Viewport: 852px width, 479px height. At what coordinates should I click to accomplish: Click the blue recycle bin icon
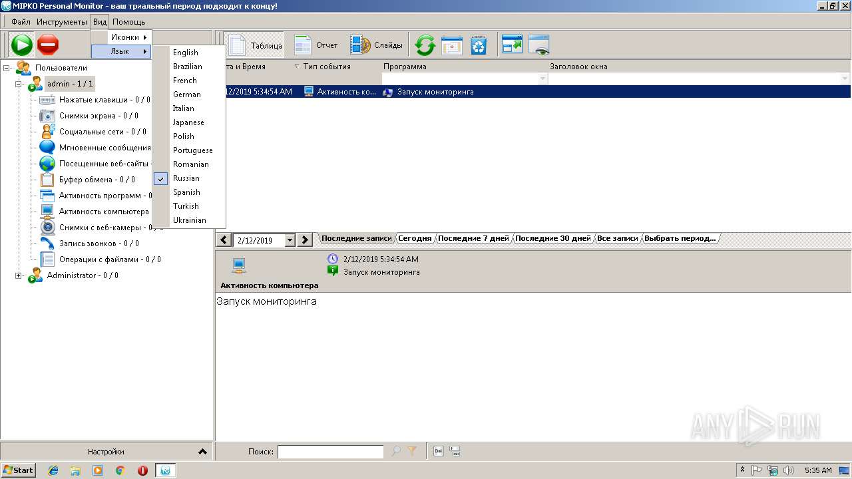pos(479,45)
